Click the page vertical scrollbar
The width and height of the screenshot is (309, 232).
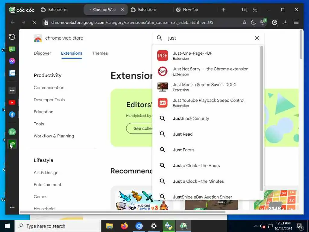301,44
